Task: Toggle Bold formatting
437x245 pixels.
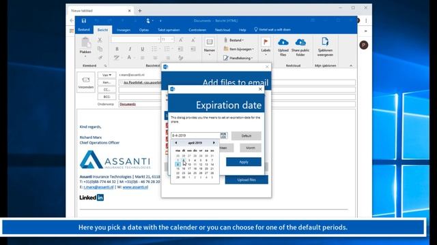Action: (x=117, y=49)
